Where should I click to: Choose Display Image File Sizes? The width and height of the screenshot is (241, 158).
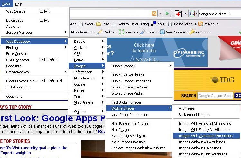pyautogui.click(x=139, y=87)
